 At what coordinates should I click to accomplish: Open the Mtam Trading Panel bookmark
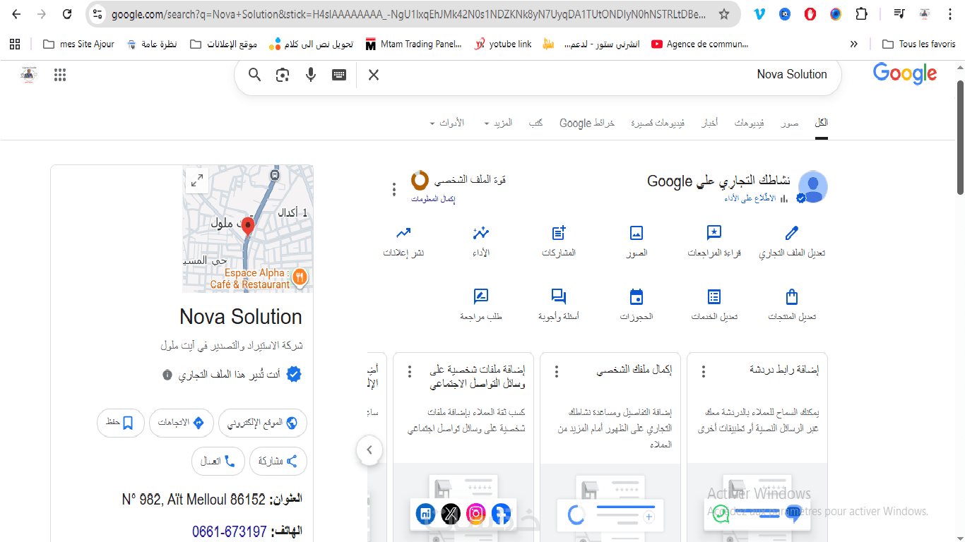coord(413,44)
